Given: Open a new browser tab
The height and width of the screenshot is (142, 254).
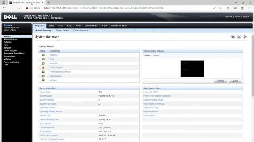Looking at the screenshot, I should pyautogui.click(x=48, y=3).
